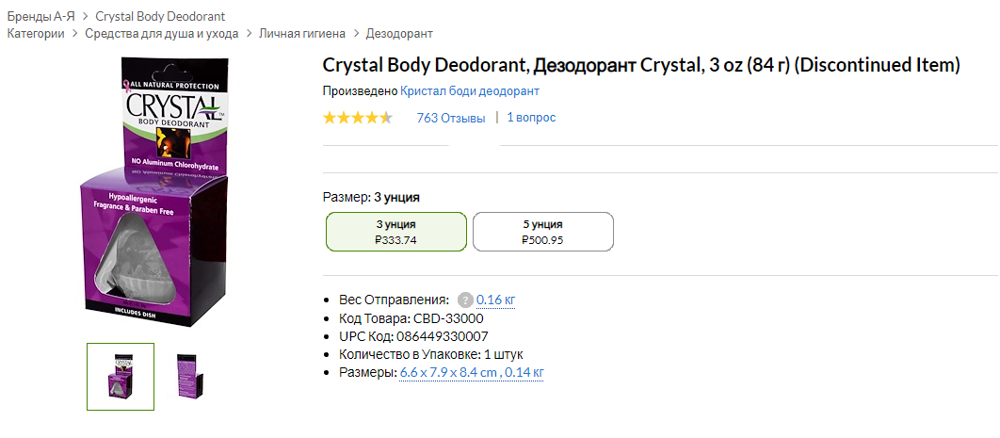Select the second product thumbnail
Image resolution: width=1000 pixels, height=438 pixels.
[188, 377]
